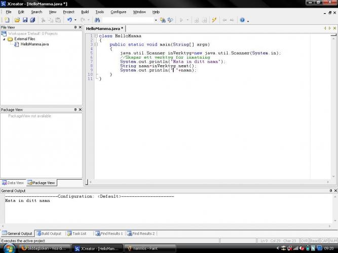The height and width of the screenshot is (253, 338).
Task: Switch to the Data View tab
Action: (x=13, y=183)
